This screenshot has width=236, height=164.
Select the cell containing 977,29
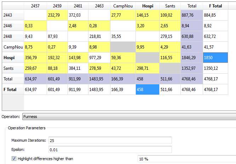(x=99, y=57)
